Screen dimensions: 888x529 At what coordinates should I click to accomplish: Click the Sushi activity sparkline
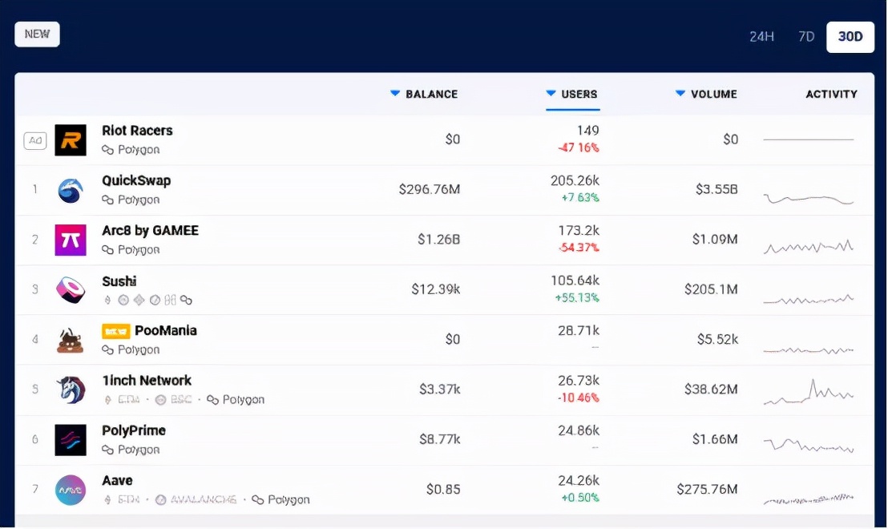coord(808,300)
